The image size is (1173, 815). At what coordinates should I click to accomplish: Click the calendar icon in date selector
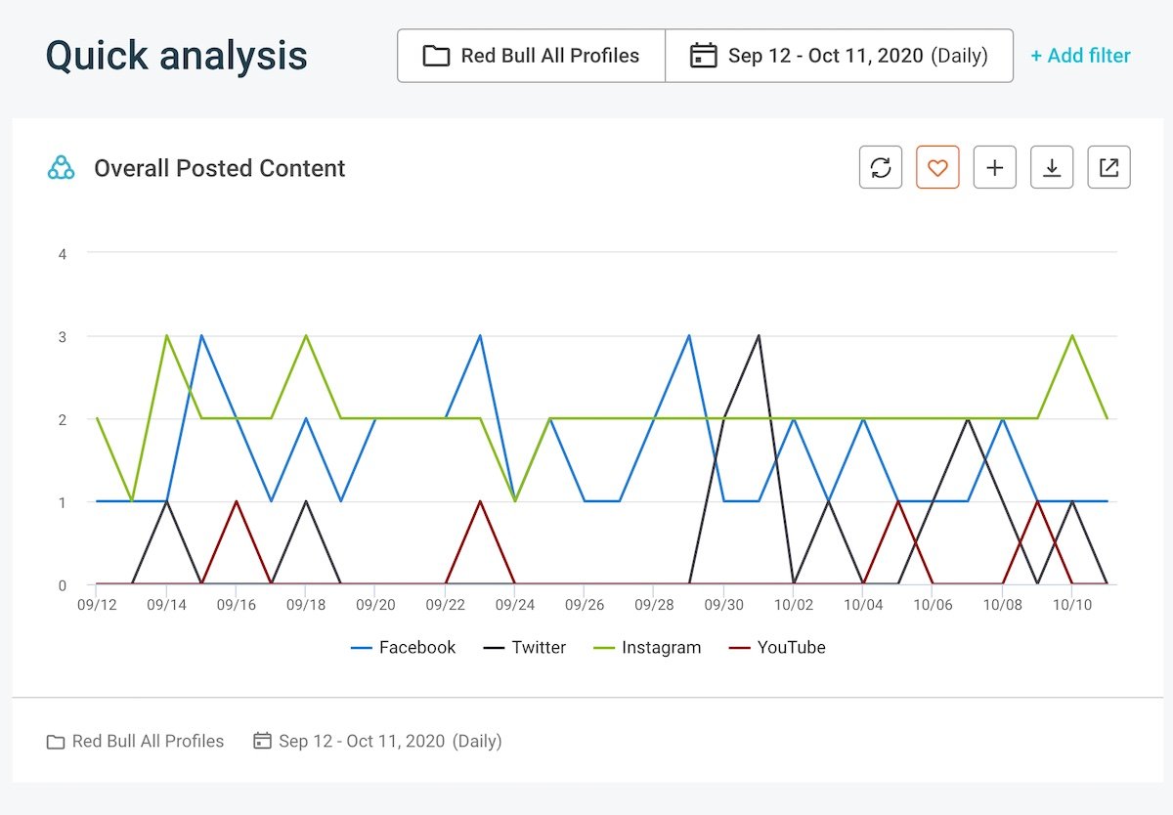703,56
